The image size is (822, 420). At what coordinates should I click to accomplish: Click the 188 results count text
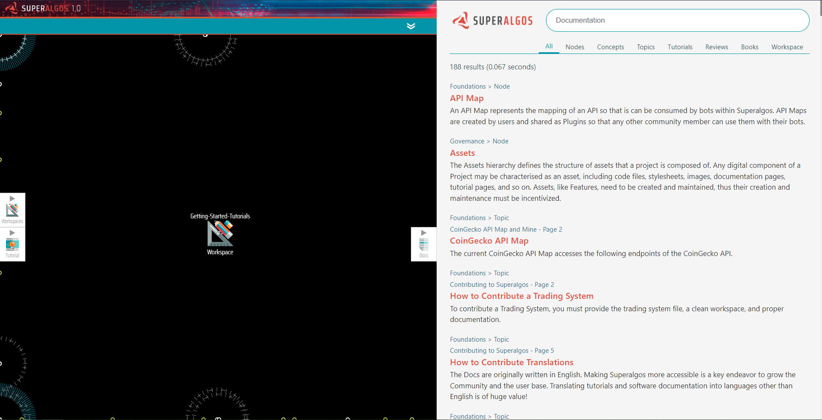pyautogui.click(x=492, y=67)
